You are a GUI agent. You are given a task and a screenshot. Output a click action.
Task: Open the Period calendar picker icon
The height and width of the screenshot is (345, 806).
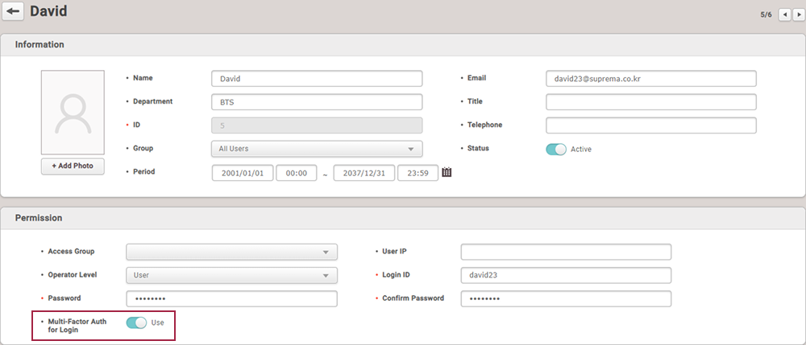pos(447,173)
